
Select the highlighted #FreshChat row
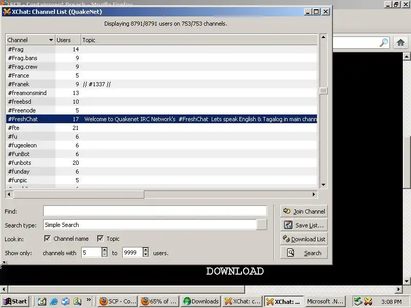[x=161, y=119]
